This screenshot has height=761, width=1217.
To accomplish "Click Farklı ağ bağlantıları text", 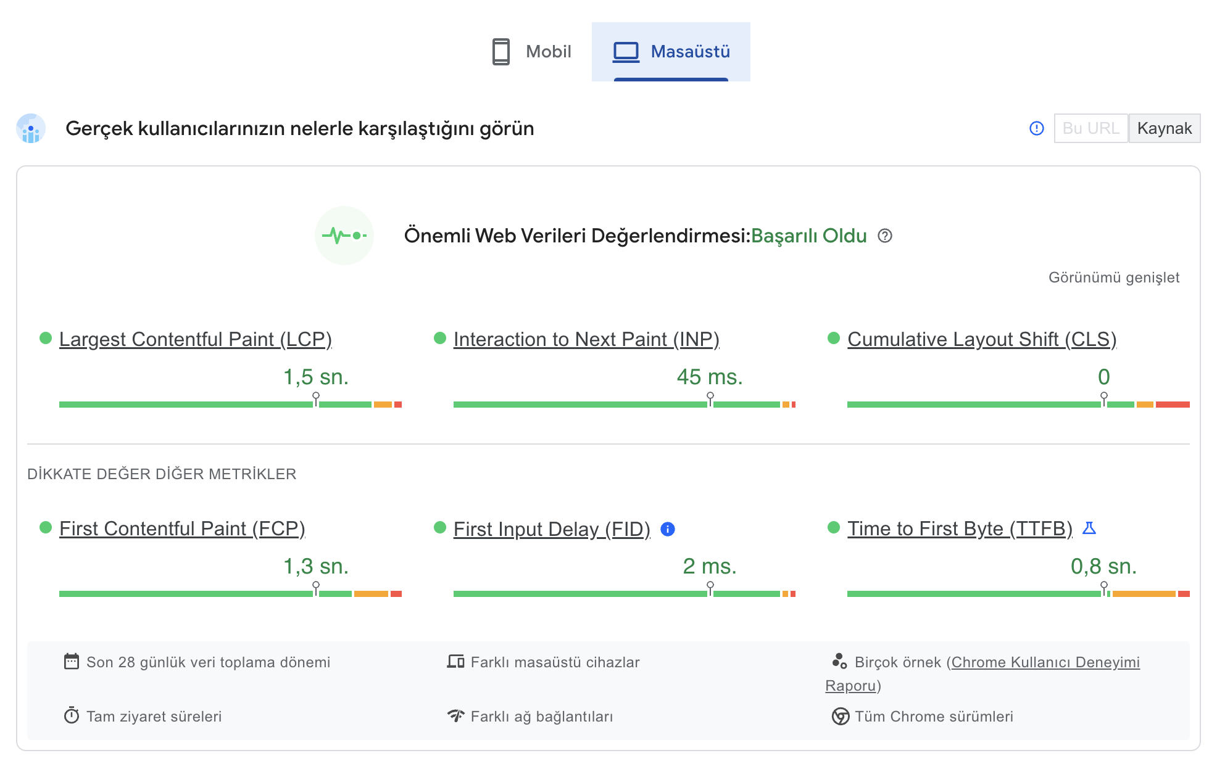I will pos(542,717).
